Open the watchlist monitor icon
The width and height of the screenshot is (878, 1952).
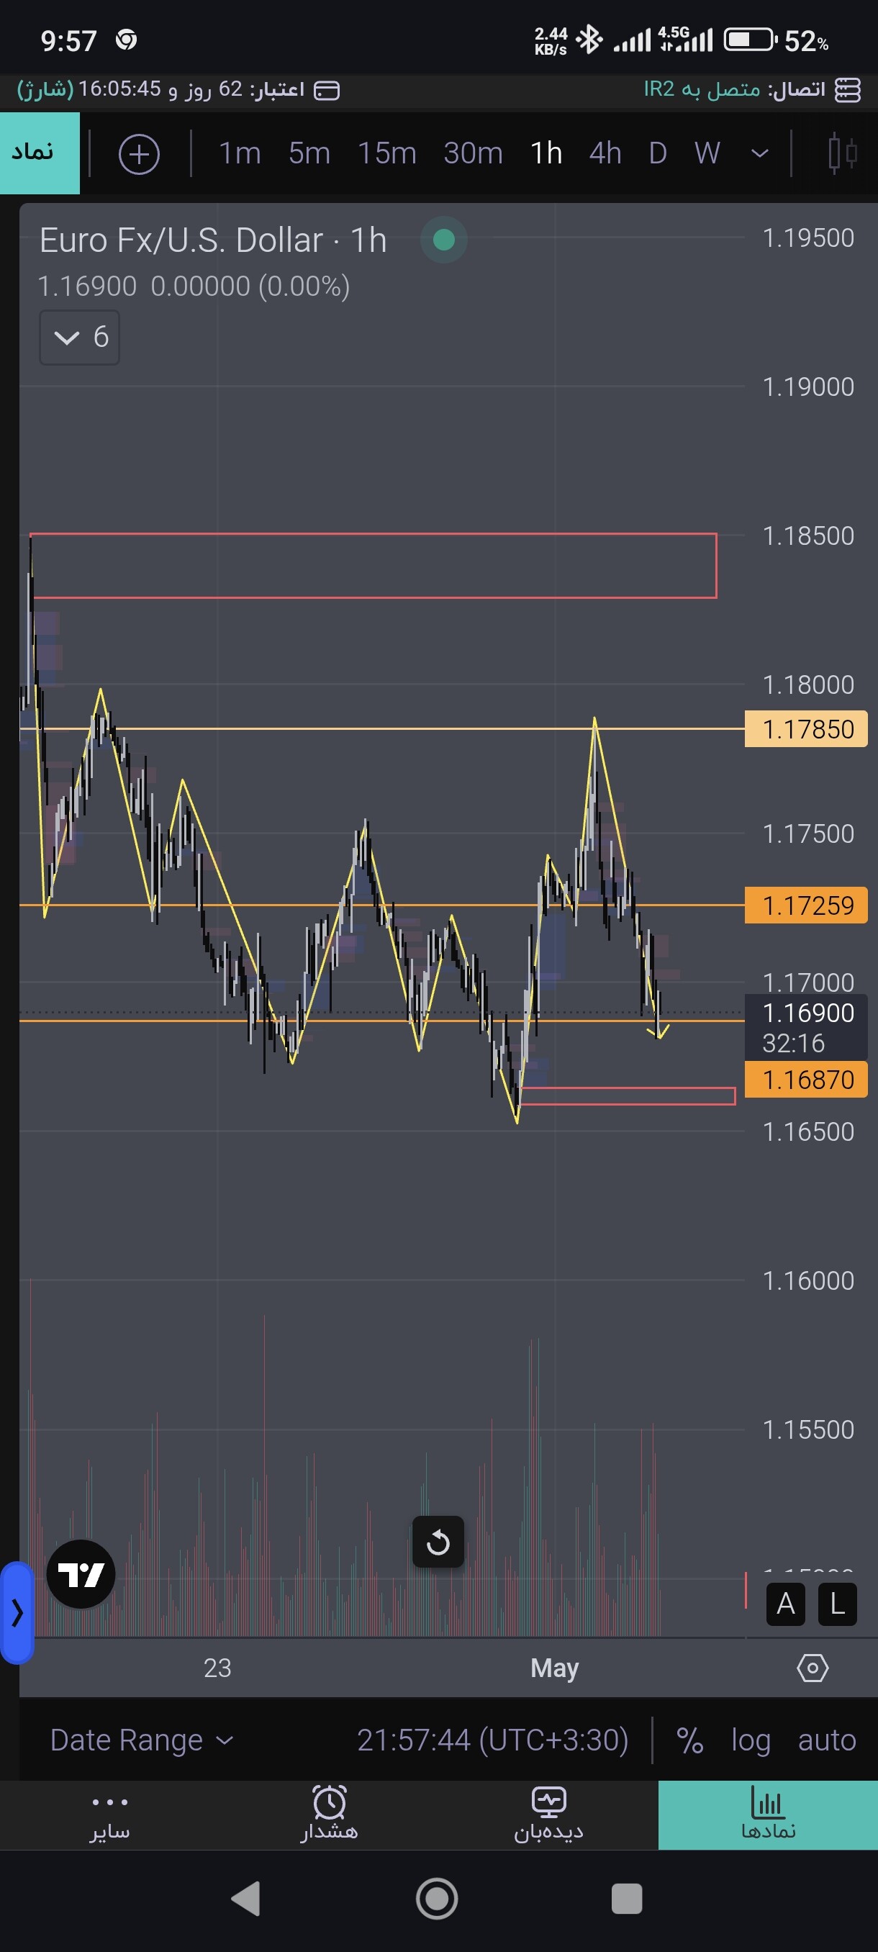tap(548, 1802)
